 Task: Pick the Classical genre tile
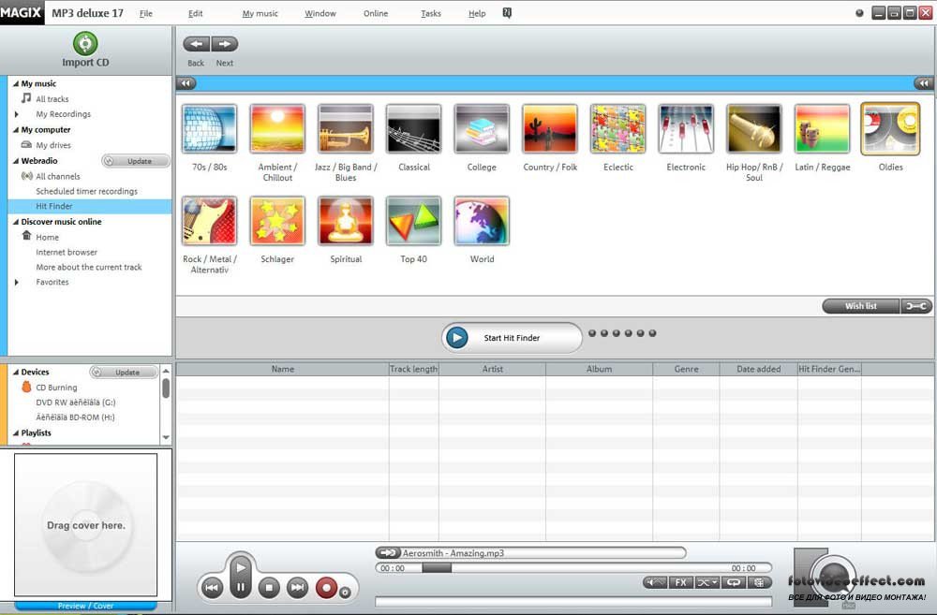[x=413, y=129]
